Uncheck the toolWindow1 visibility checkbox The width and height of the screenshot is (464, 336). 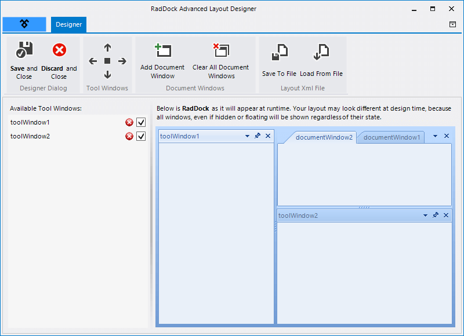click(141, 122)
